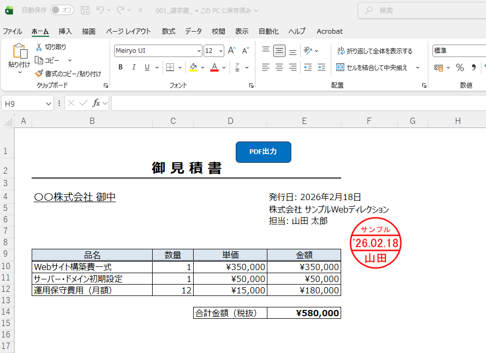The width and height of the screenshot is (486, 353).
Task: Apply italic formatting to the cell
Action: 133,67
